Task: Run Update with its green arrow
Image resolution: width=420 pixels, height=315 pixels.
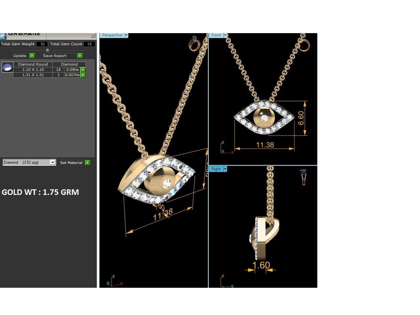Action: (x=32, y=56)
